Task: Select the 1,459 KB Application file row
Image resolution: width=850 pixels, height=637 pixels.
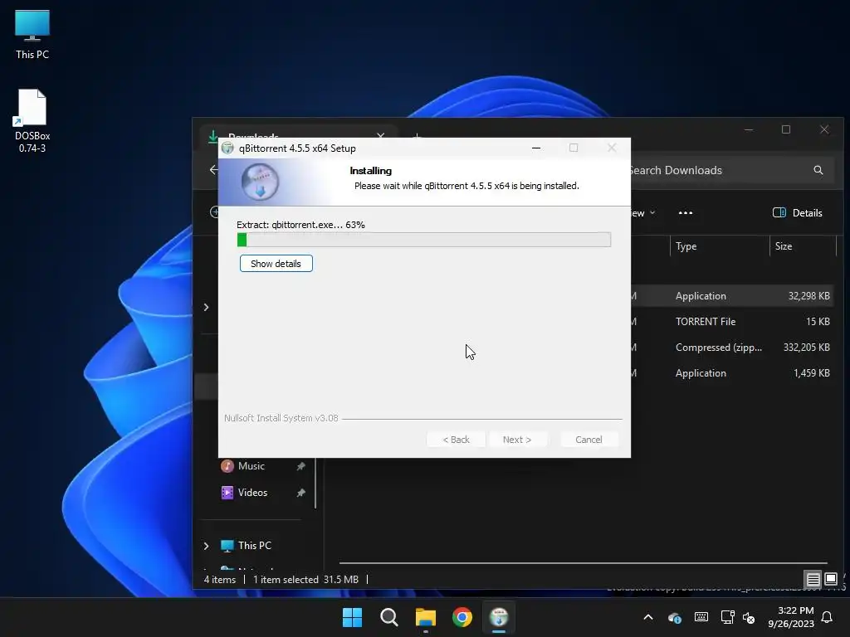Action: coord(730,372)
